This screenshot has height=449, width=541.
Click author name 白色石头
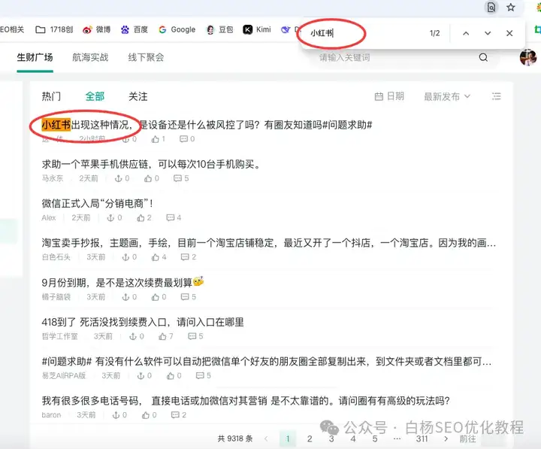coord(56,257)
